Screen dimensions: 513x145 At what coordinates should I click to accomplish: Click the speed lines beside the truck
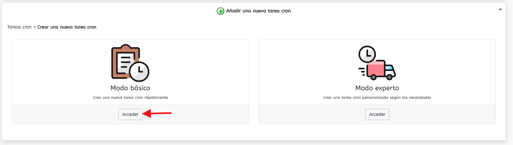[362, 71]
